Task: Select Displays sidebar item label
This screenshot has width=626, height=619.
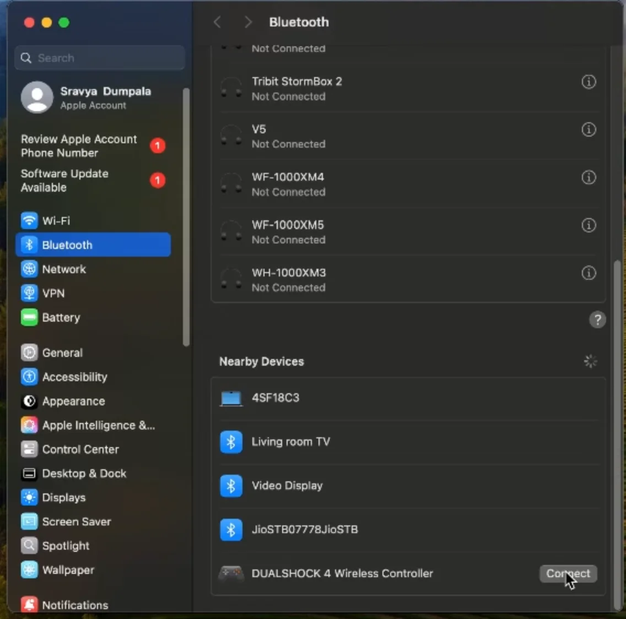Action: pyautogui.click(x=64, y=498)
